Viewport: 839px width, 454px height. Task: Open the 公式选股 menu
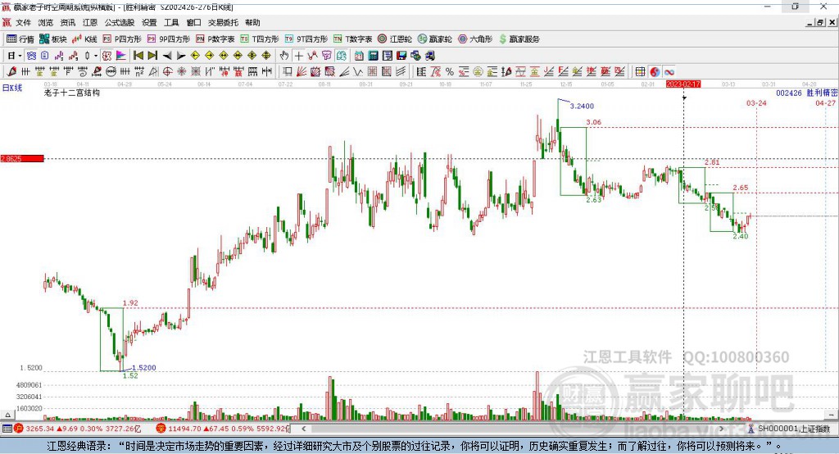tap(120, 22)
